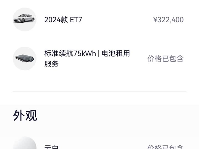The image size is (199, 149).
Task: Open the 电池租用 rental option
Action: coord(116,54)
